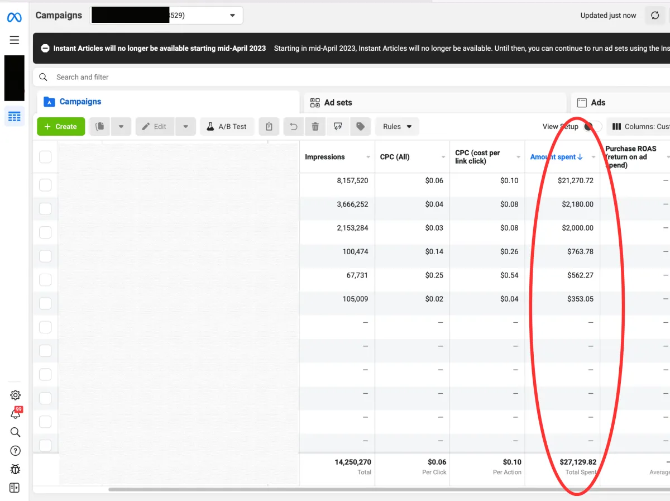Click the Instant Articles notice banner
The height and width of the screenshot is (501, 670).
[352, 48]
